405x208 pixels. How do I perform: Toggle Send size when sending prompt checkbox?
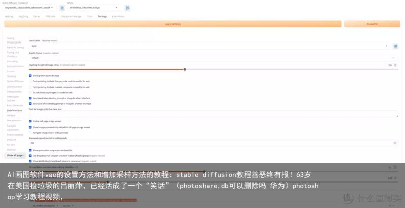coord(30,103)
